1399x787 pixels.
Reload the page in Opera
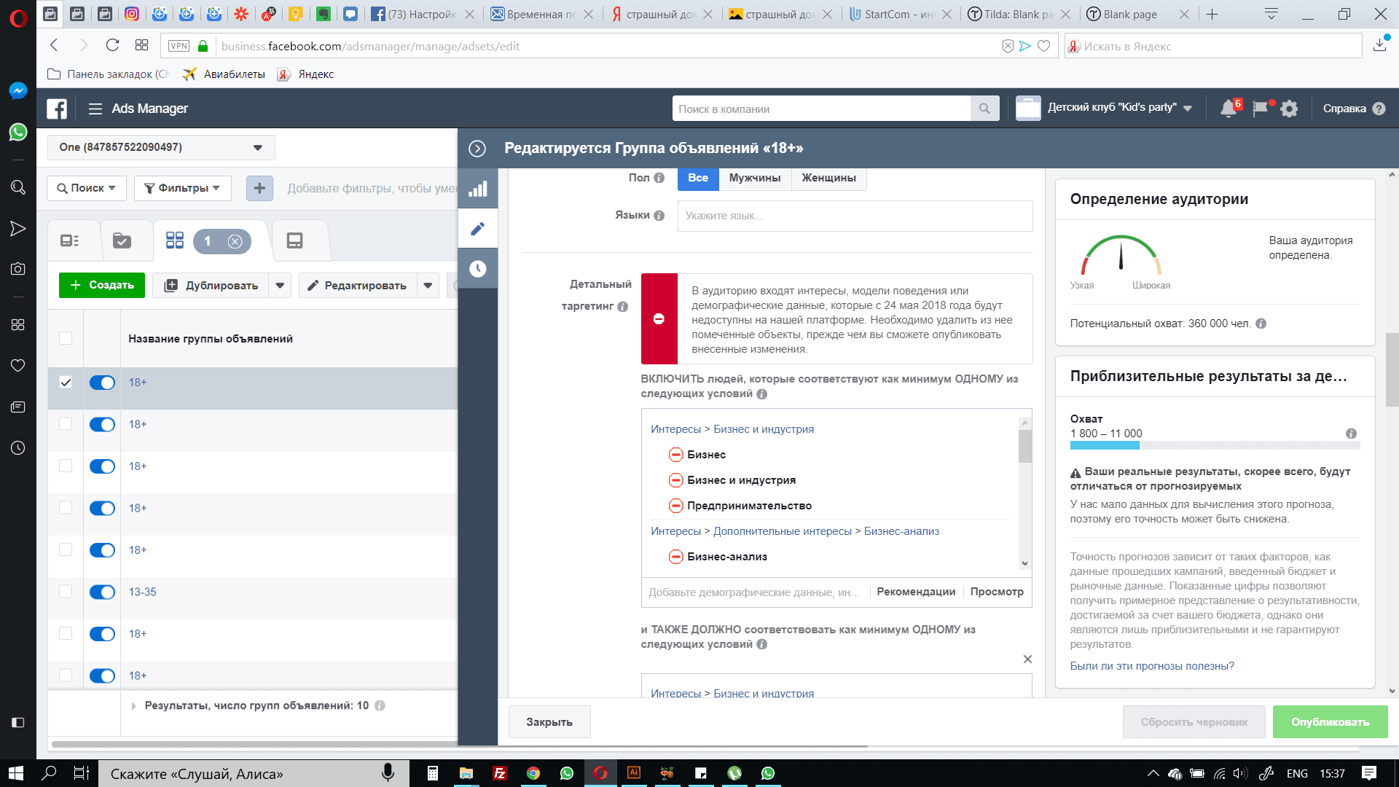pyautogui.click(x=112, y=45)
